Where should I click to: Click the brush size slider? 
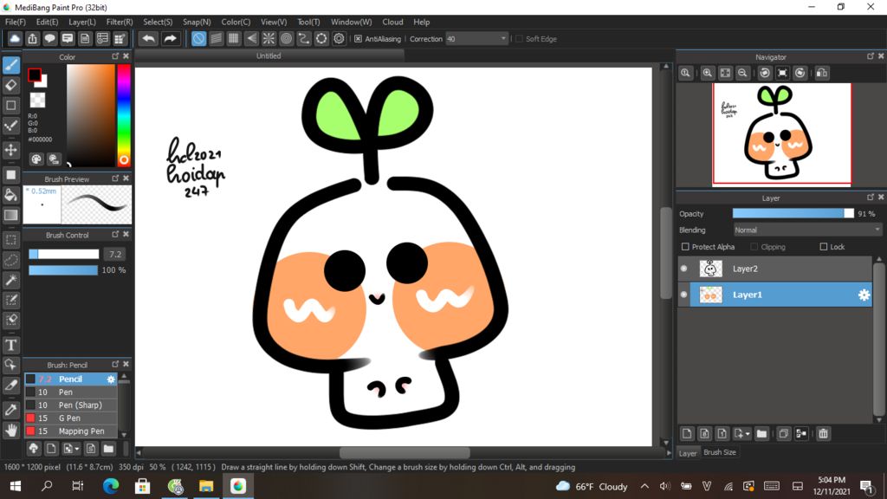click(x=64, y=255)
